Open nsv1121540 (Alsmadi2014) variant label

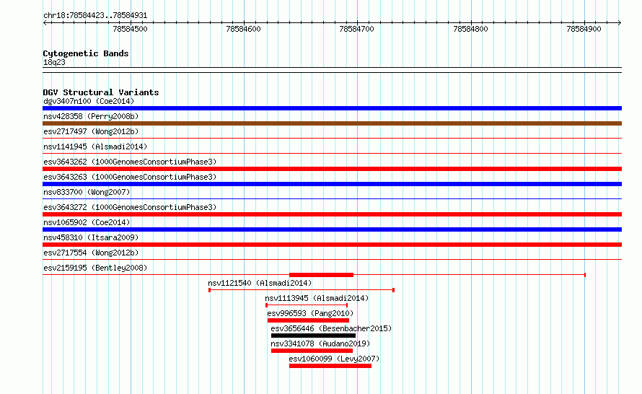click(x=260, y=283)
